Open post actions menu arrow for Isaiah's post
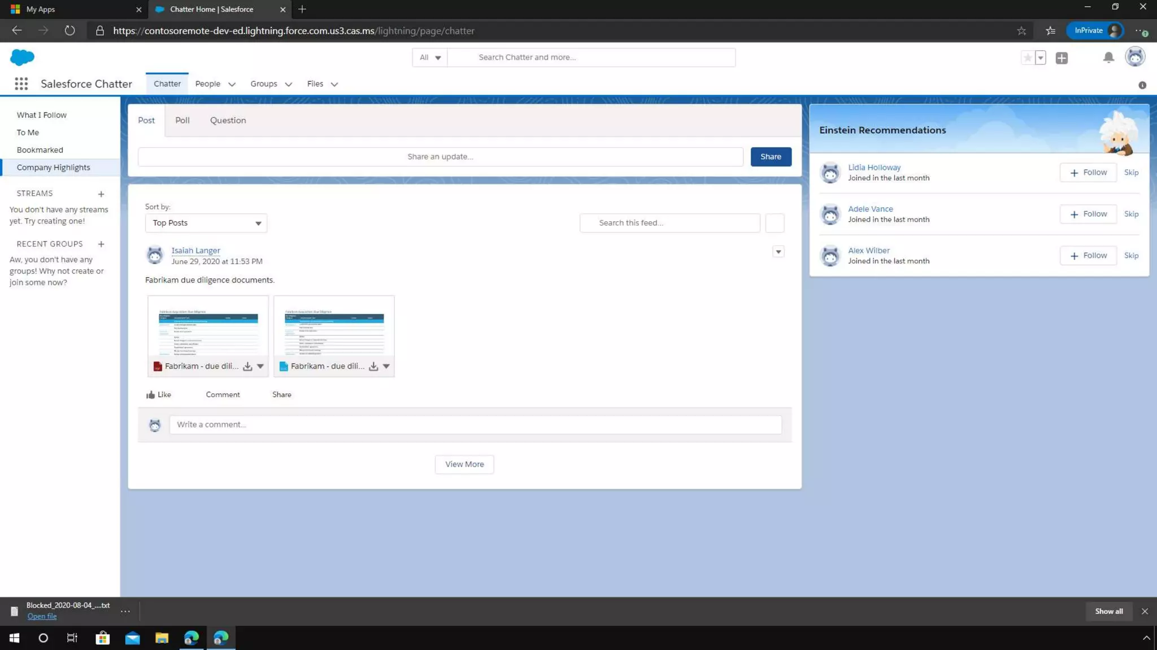Screen dimensions: 1157x650 (778, 252)
